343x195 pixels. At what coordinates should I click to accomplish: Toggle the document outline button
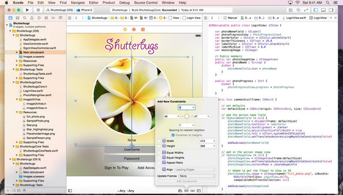pos(70,191)
